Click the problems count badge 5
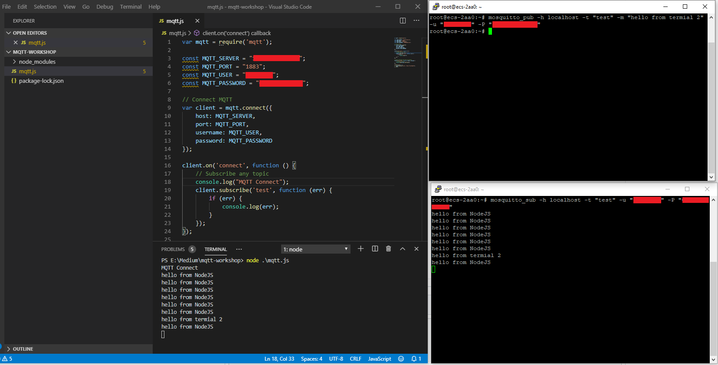The height and width of the screenshot is (365, 718). pyautogui.click(x=192, y=249)
